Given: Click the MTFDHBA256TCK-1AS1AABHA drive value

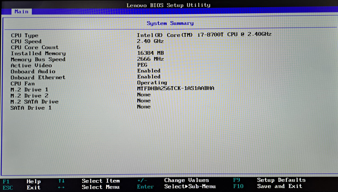Looking at the screenshot, I should (x=175, y=88).
